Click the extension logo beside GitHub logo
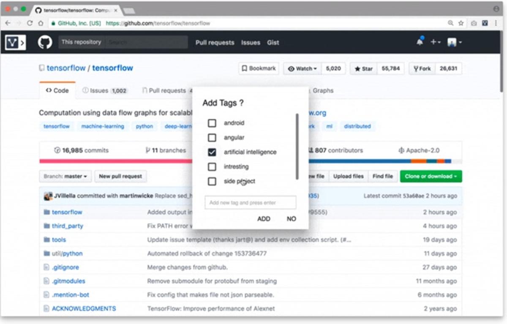507x324 pixels. 15,42
